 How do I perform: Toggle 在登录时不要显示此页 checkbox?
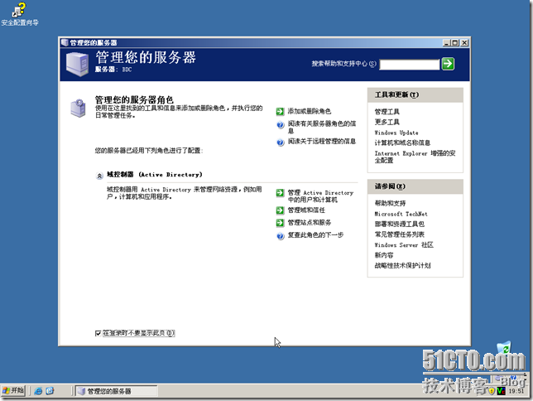pyautogui.click(x=98, y=333)
